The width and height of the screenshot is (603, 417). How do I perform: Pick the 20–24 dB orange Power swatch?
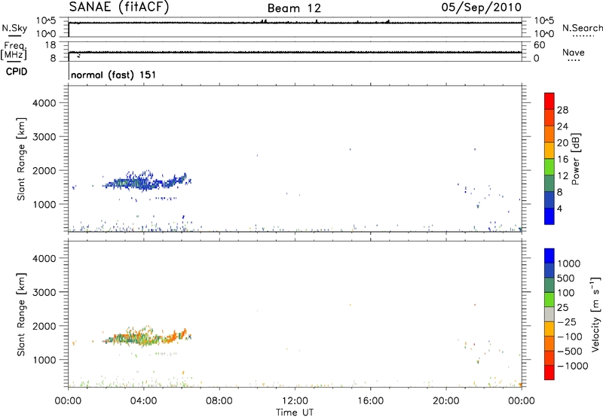pyautogui.click(x=549, y=134)
